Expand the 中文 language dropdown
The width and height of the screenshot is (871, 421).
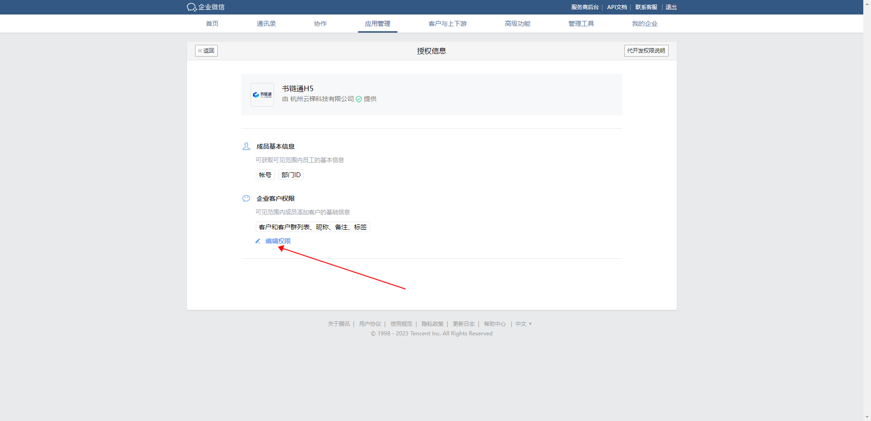click(524, 324)
